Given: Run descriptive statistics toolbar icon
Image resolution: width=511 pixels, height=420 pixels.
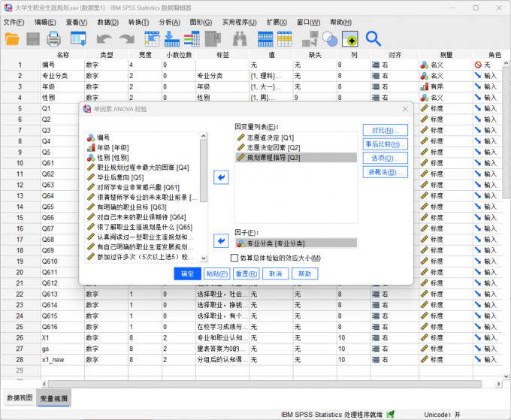Looking at the screenshot, I should (213, 39).
